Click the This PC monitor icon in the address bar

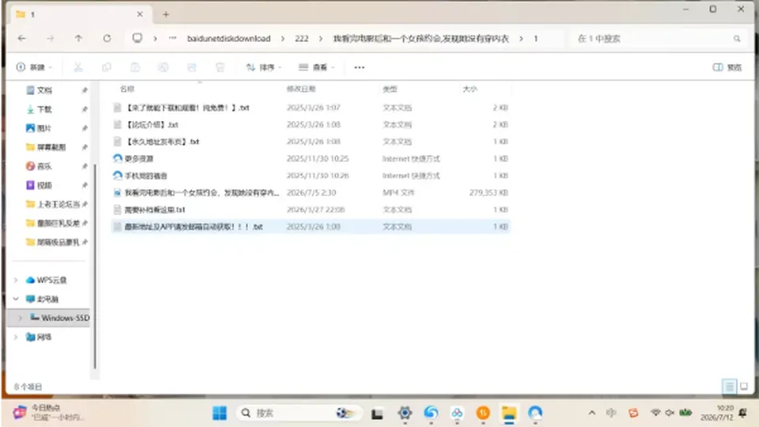click(138, 38)
